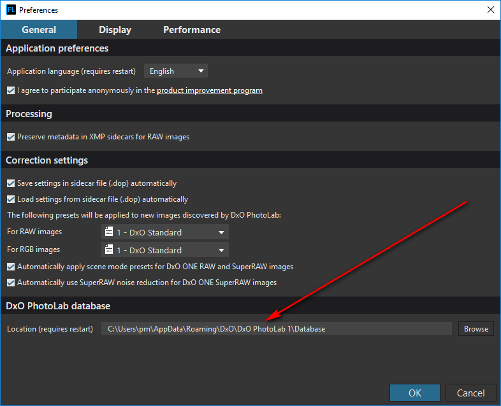The height and width of the screenshot is (406, 501).
Task: Cancel the Preferences dialog
Action: (x=470, y=393)
